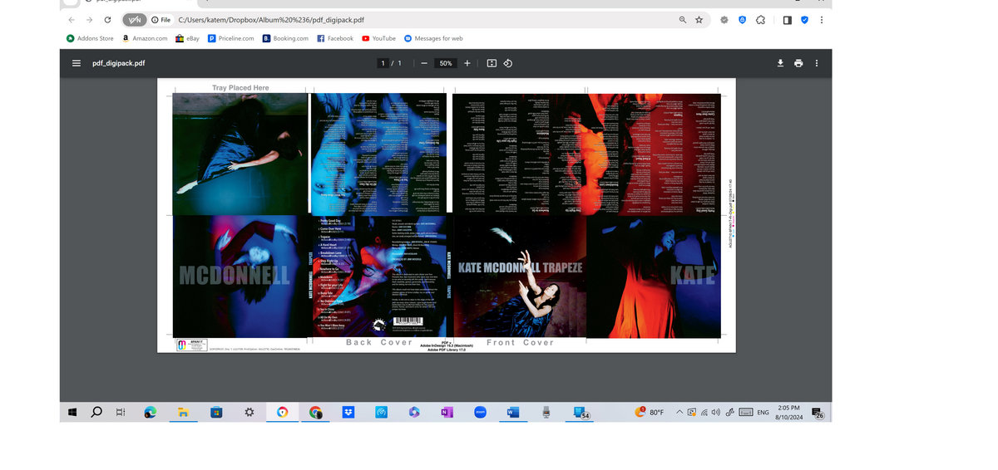Open the PDF viewer more actions menu
Image resolution: width=998 pixels, height=470 pixels.
coord(817,63)
